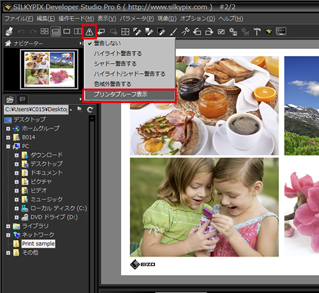Image resolution: width=319 pixels, height=293 pixels.
Task: Click the go-to-parent-folder icon beside path
Action: pos(80,109)
